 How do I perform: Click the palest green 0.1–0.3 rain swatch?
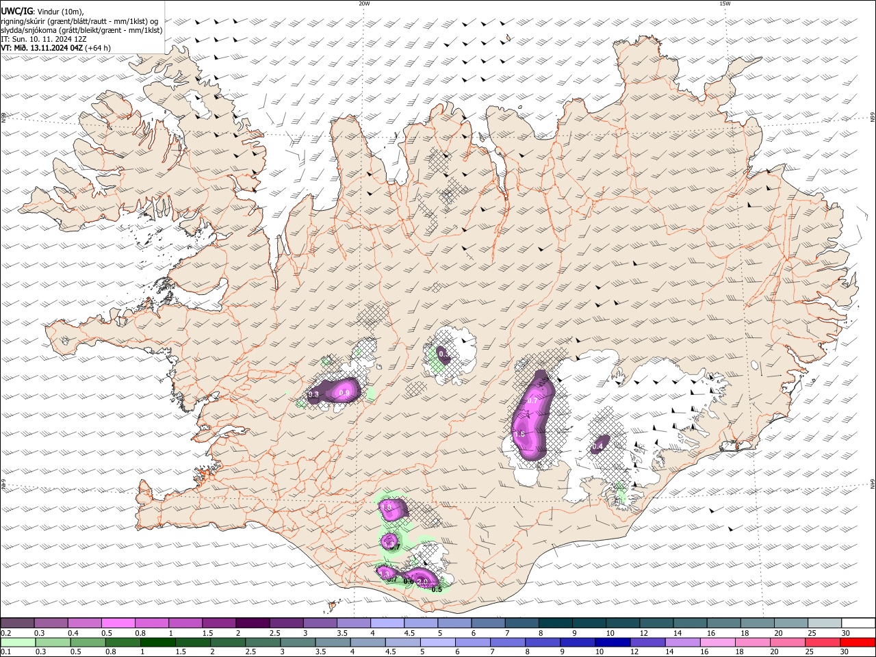[x=19, y=642]
